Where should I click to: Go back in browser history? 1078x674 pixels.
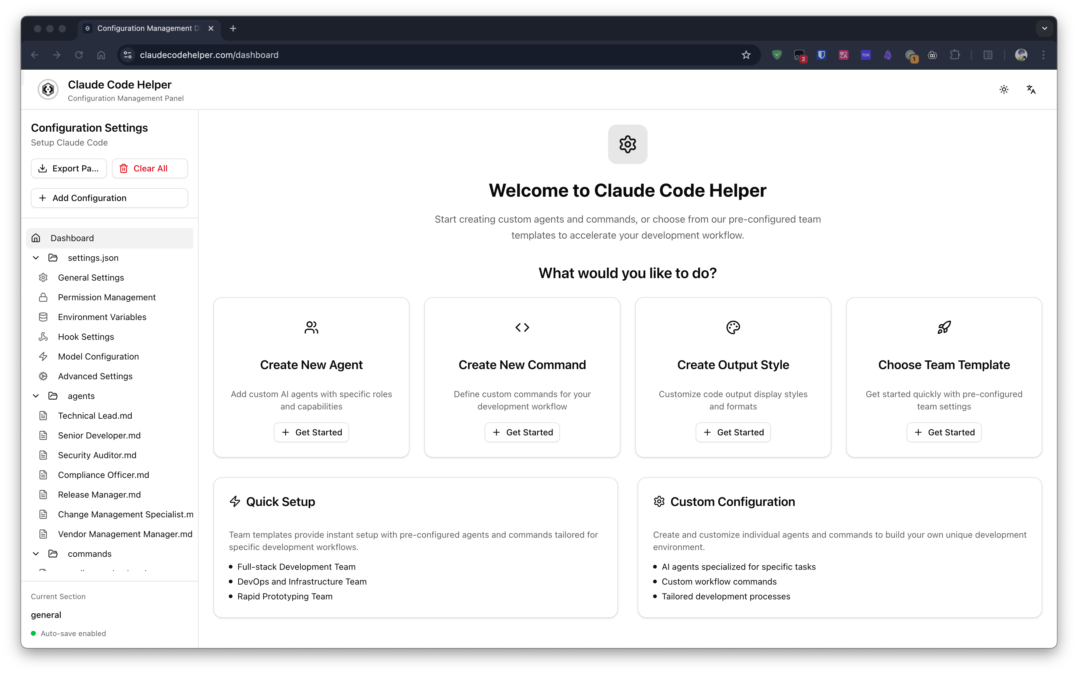(x=35, y=55)
